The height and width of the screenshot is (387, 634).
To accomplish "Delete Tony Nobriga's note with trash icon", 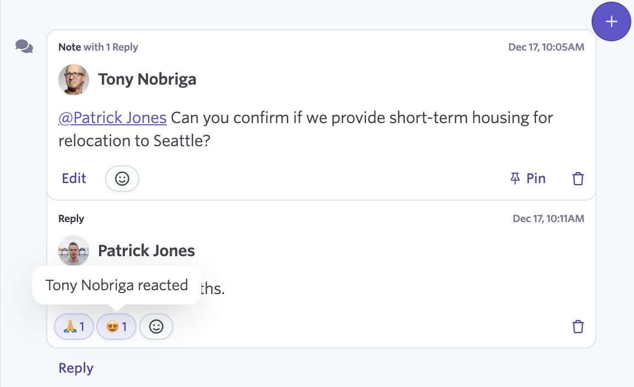I will coord(578,179).
